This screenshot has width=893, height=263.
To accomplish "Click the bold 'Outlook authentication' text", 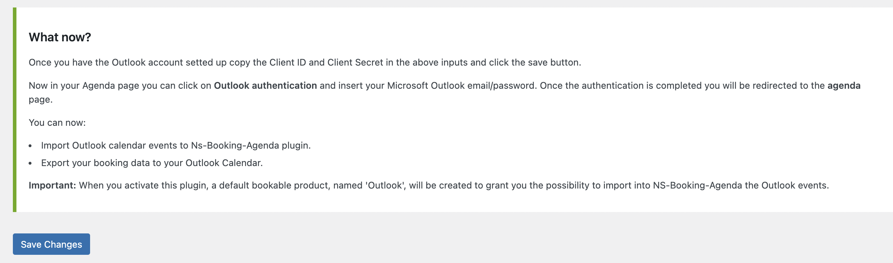I will [x=265, y=86].
